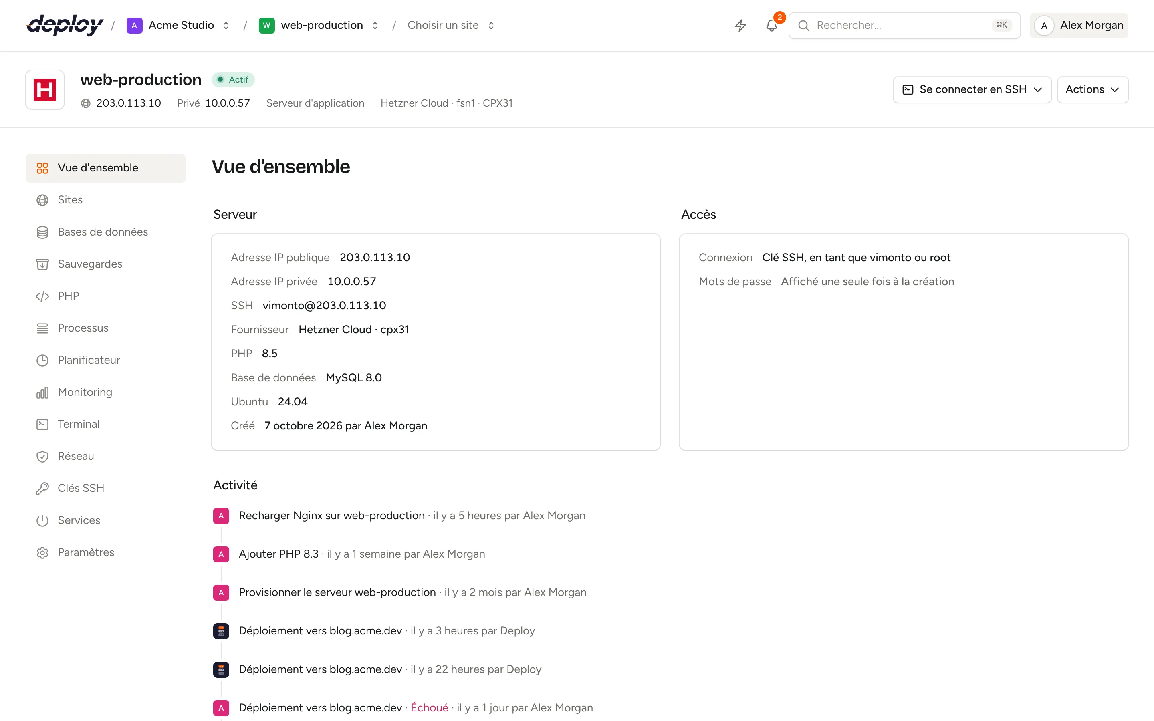Click the SSH value vimonto@203.0.113.10

pyautogui.click(x=324, y=306)
